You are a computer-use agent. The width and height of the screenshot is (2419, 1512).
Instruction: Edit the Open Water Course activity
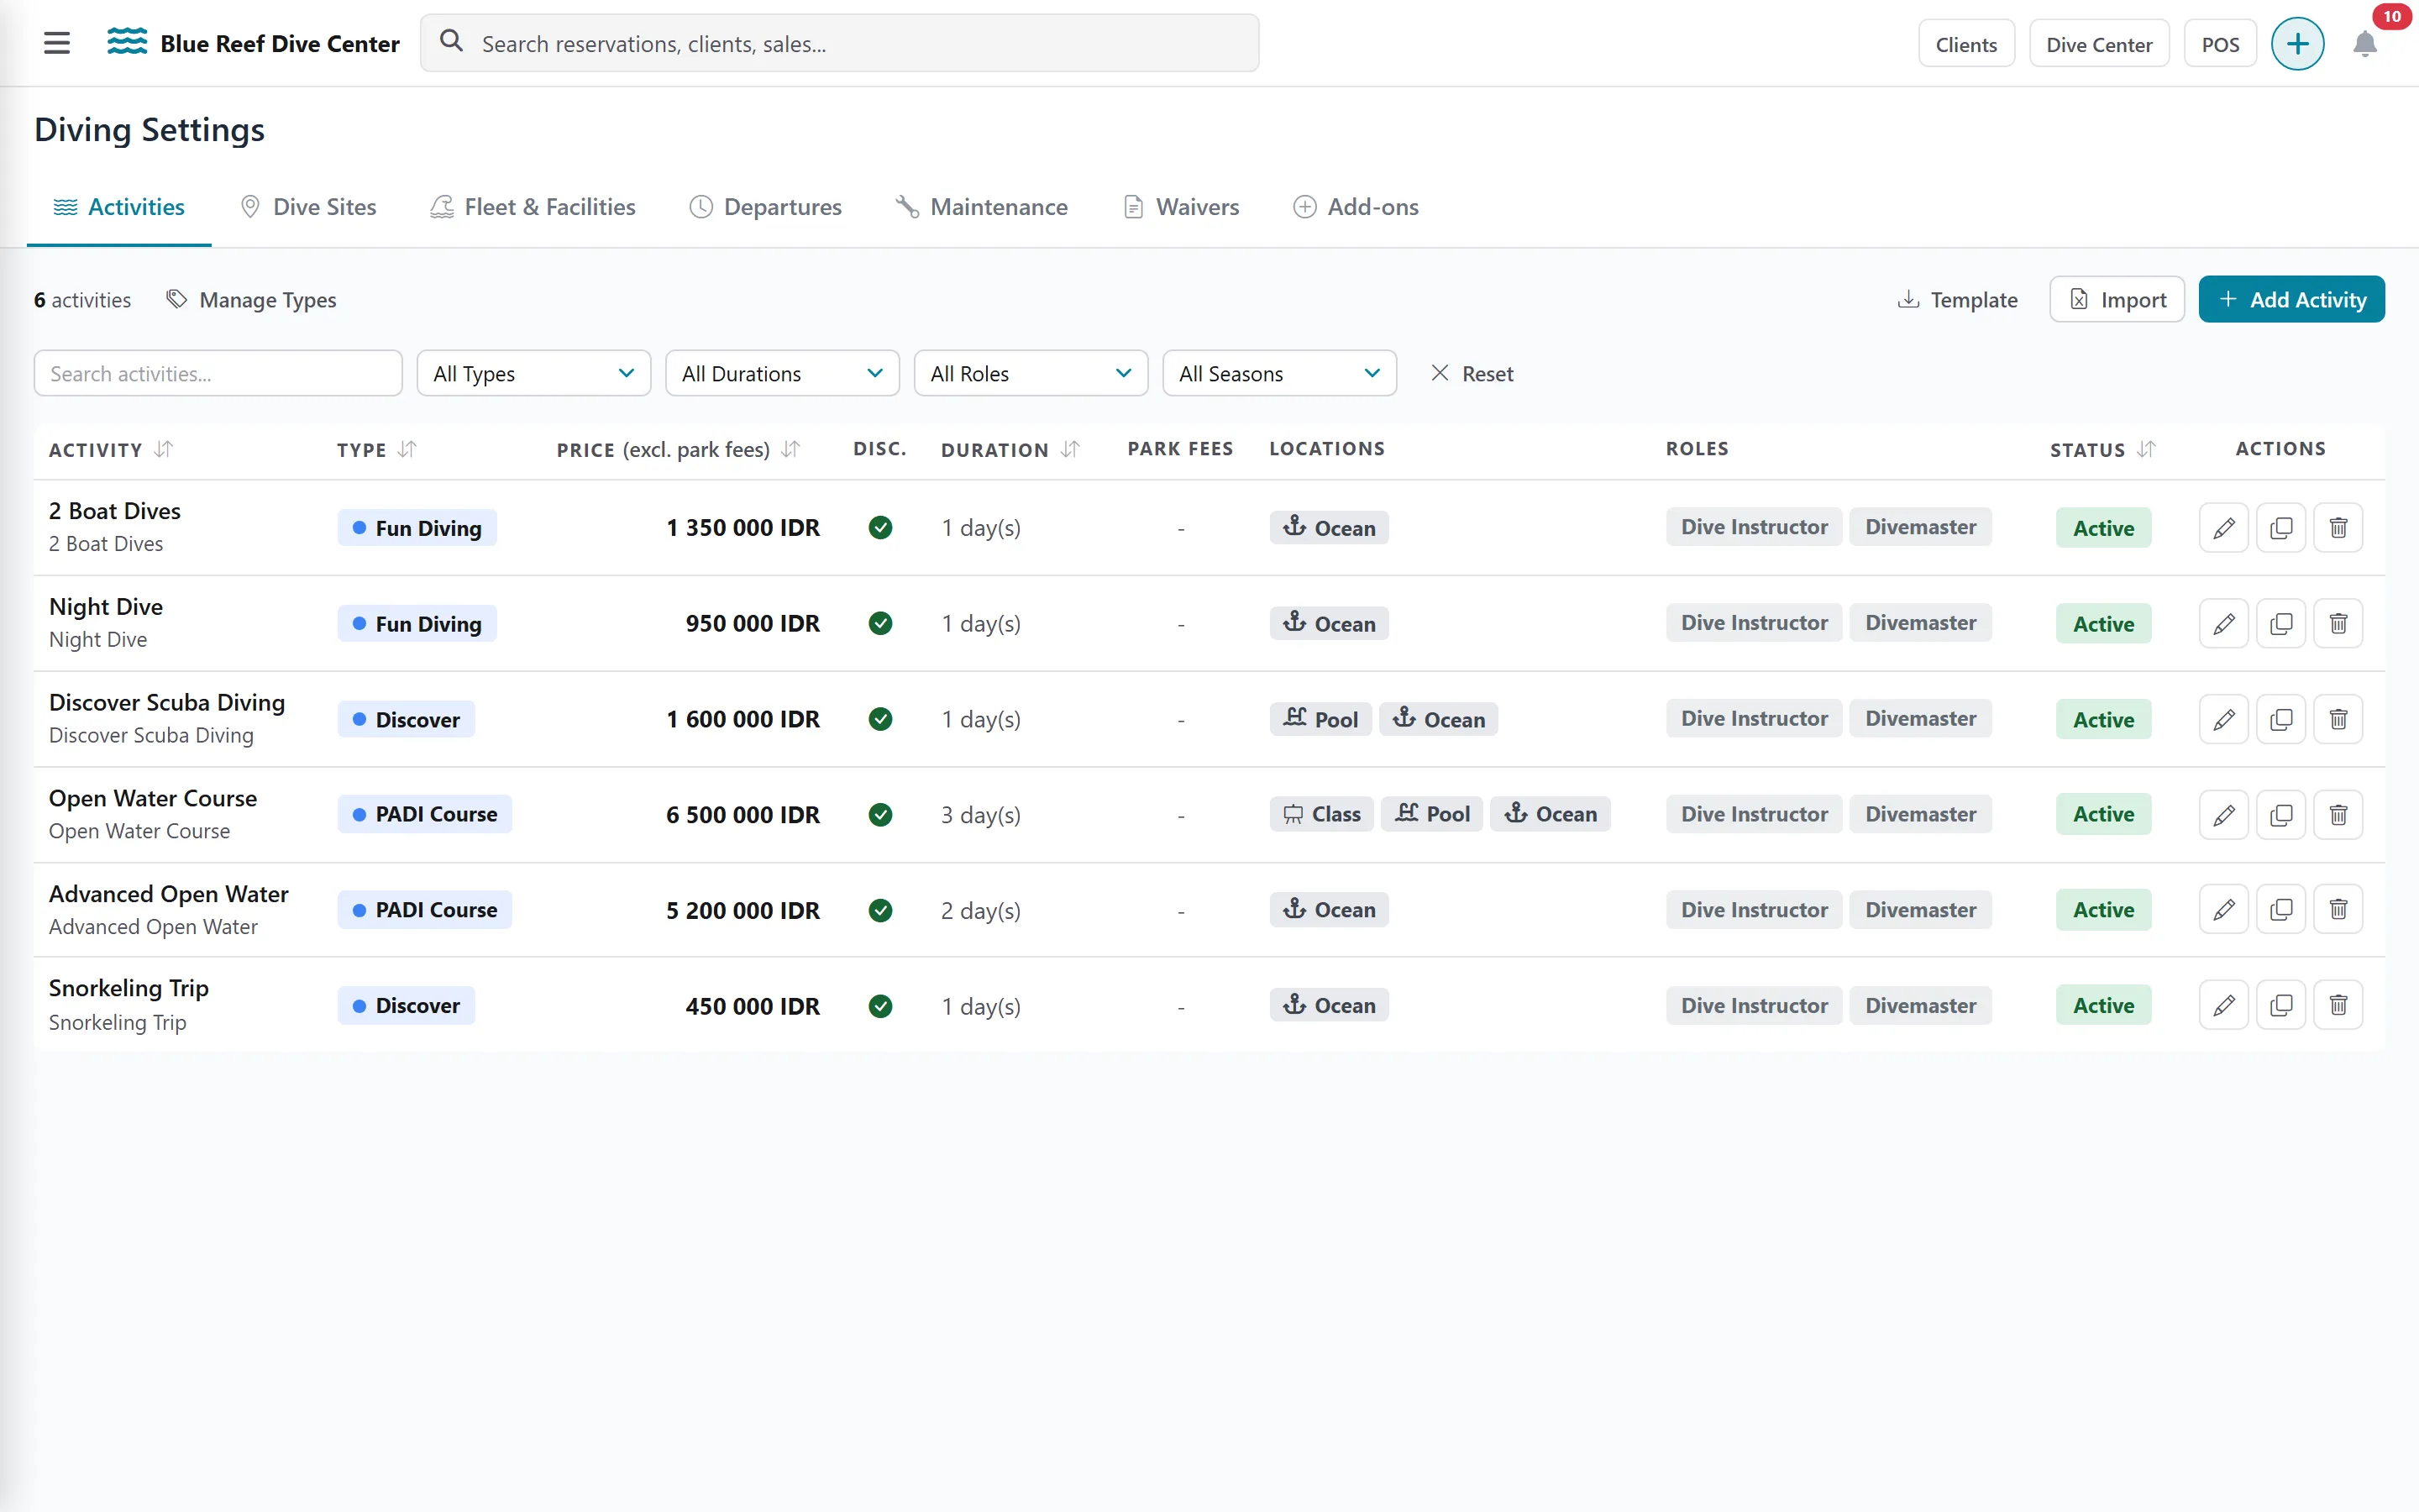point(2223,815)
